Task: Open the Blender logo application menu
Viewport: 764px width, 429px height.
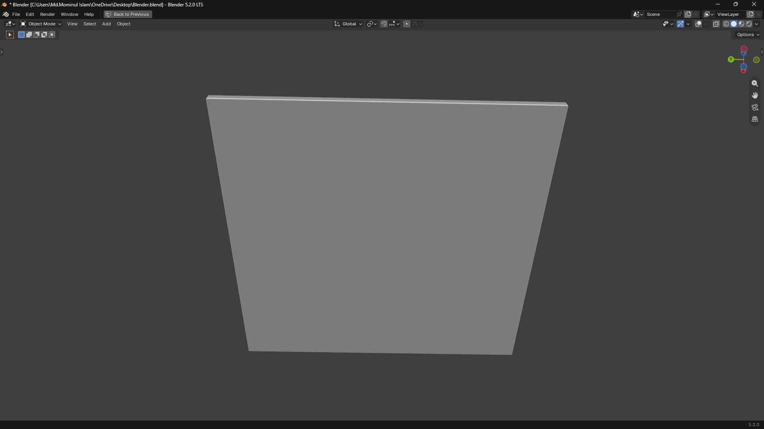Action: 6,14
